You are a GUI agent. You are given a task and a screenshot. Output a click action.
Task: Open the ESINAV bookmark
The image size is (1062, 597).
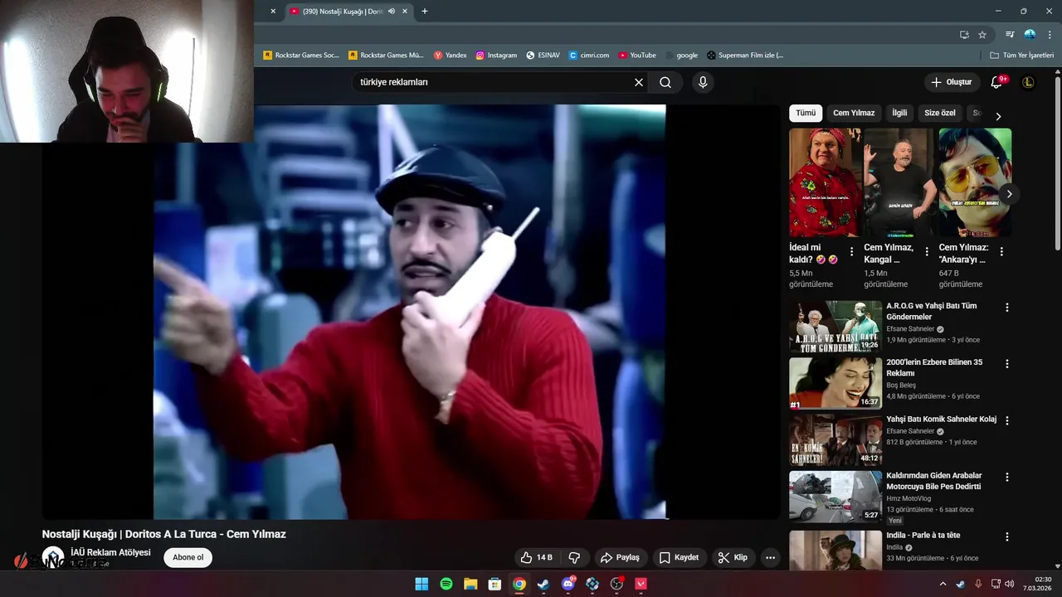[x=543, y=56]
